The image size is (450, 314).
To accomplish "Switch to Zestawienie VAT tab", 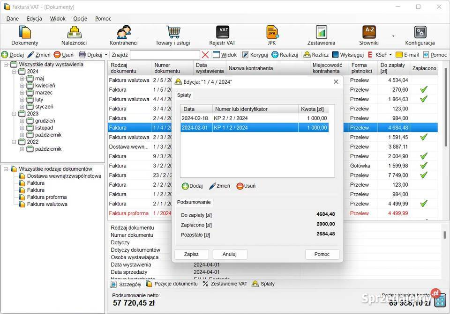I will coord(225,284).
